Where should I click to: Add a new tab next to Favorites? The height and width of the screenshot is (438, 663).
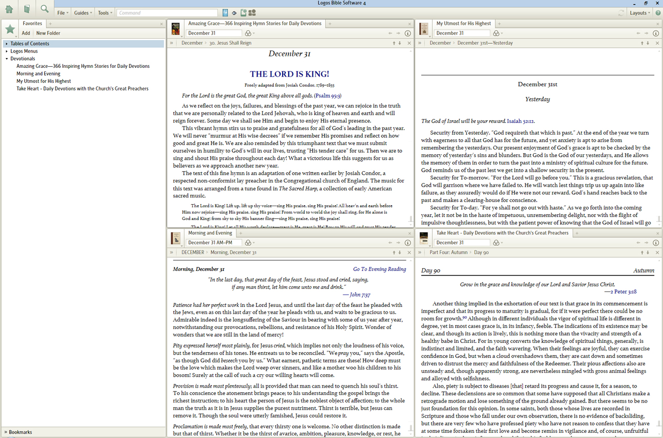click(x=50, y=24)
